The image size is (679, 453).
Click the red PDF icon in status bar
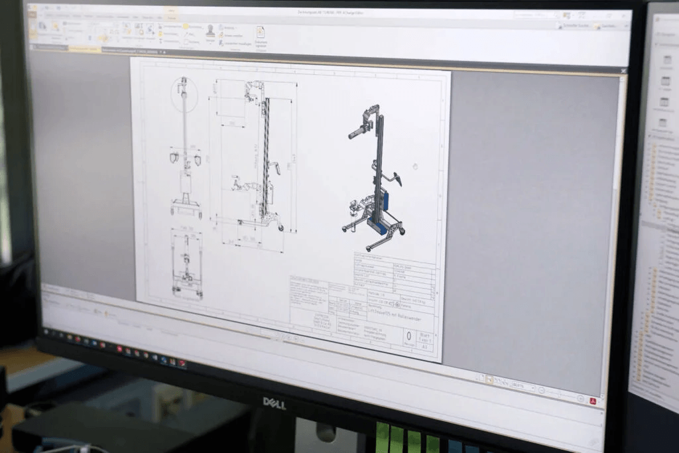(x=592, y=401)
